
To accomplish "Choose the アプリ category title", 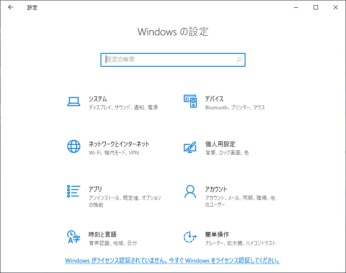I will pos(95,189).
